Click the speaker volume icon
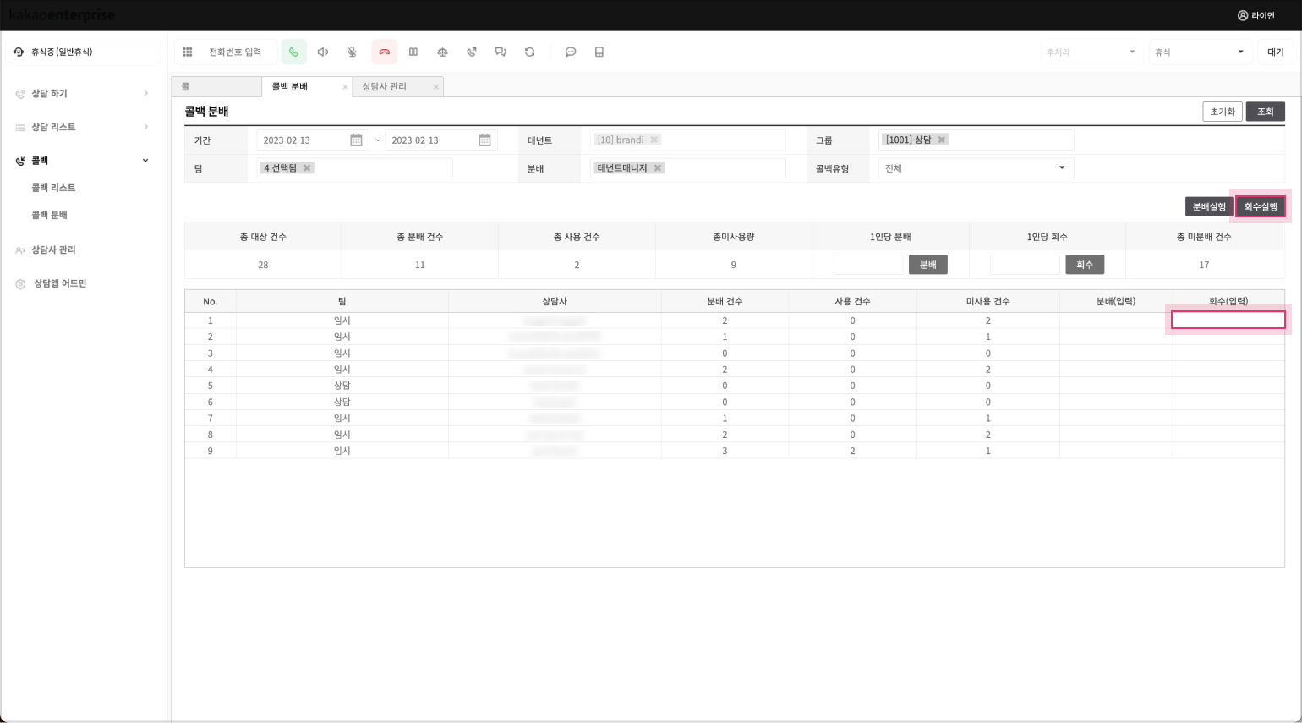This screenshot has width=1302, height=723. 323,52
